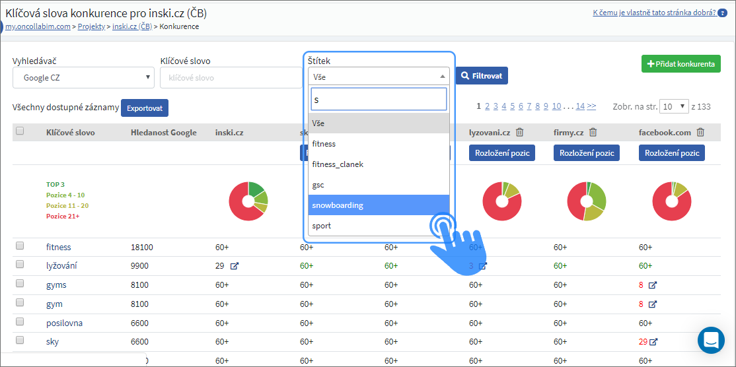Select snowboarding option in Štítek list

click(x=379, y=205)
